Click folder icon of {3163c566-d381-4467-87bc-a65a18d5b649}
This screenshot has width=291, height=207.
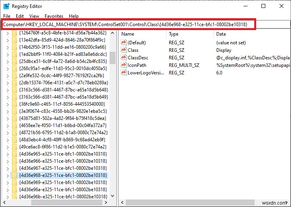(14, 97)
